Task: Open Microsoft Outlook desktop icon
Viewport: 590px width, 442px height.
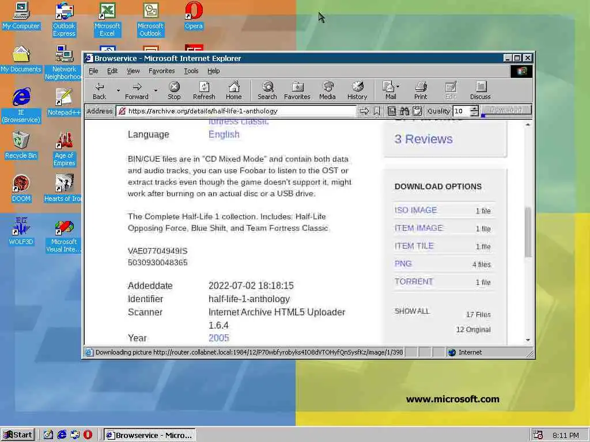Action: tap(150, 19)
